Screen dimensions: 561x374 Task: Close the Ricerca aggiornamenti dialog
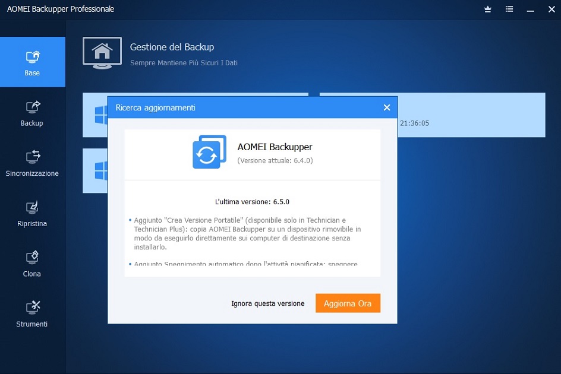coord(387,107)
